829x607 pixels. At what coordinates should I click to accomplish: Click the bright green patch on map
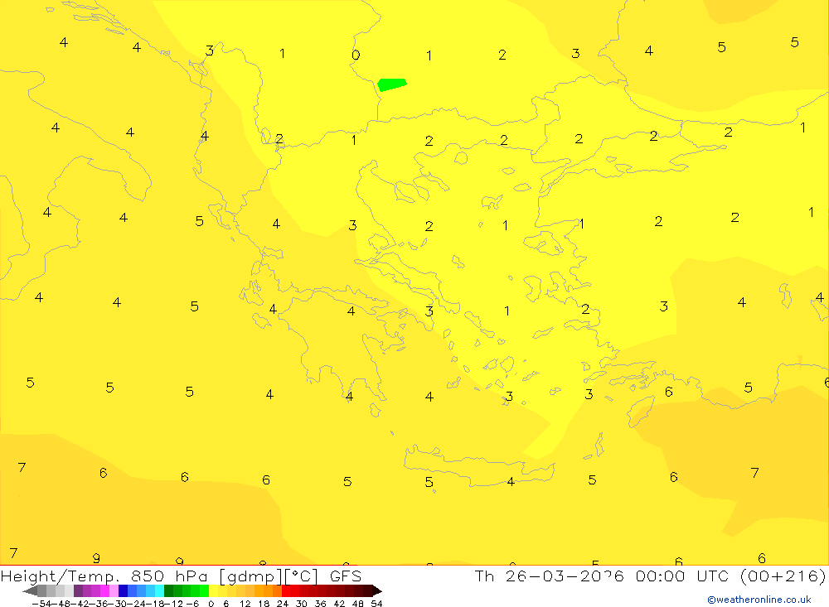(392, 84)
